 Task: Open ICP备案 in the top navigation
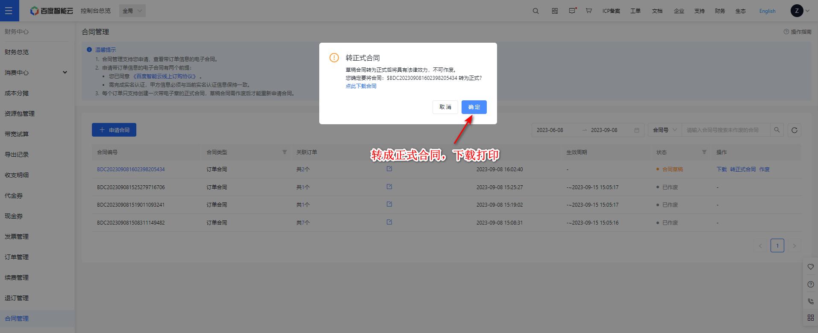coord(611,11)
